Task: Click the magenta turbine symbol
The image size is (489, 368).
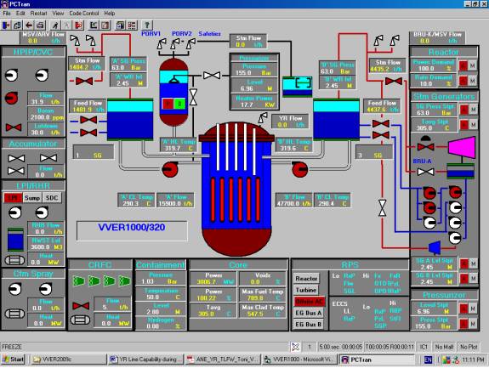Action: (x=462, y=147)
